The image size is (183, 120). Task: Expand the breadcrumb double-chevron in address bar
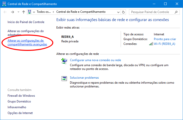click(34, 12)
